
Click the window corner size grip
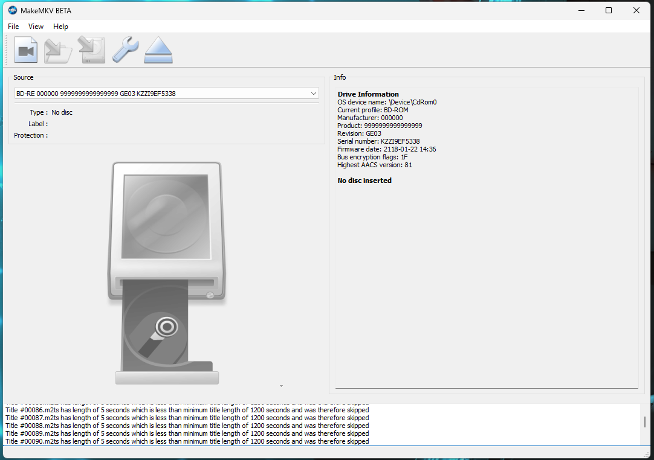(647, 454)
